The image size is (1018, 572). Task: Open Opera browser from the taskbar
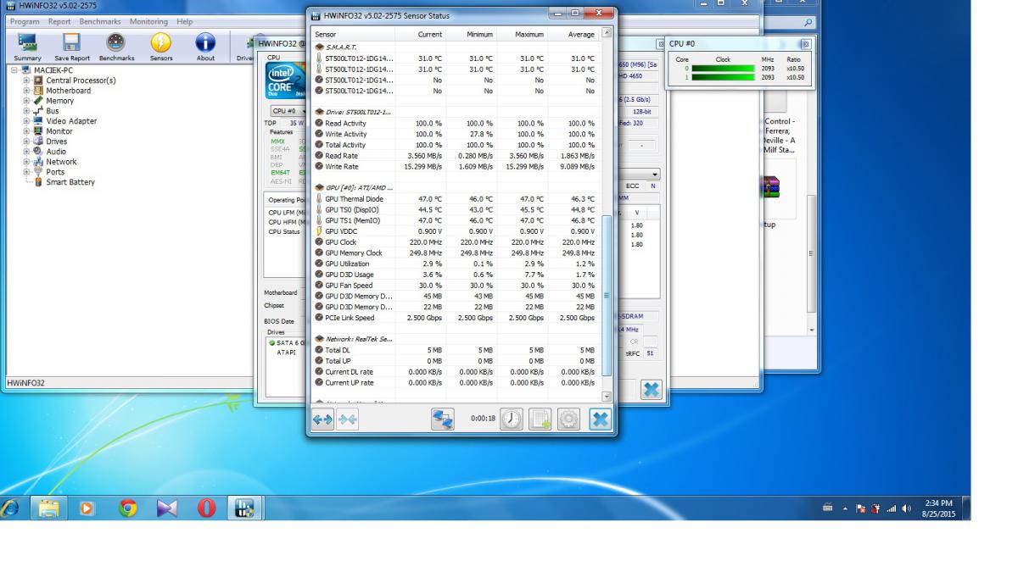(x=207, y=508)
